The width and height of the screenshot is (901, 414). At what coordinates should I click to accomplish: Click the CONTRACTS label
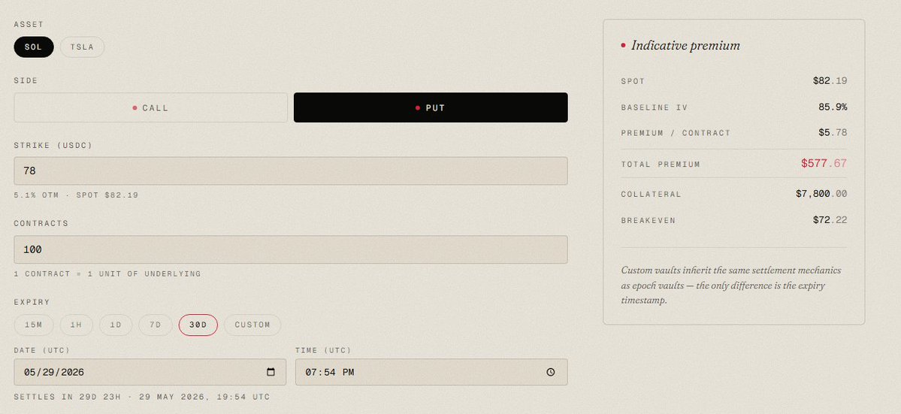41,223
